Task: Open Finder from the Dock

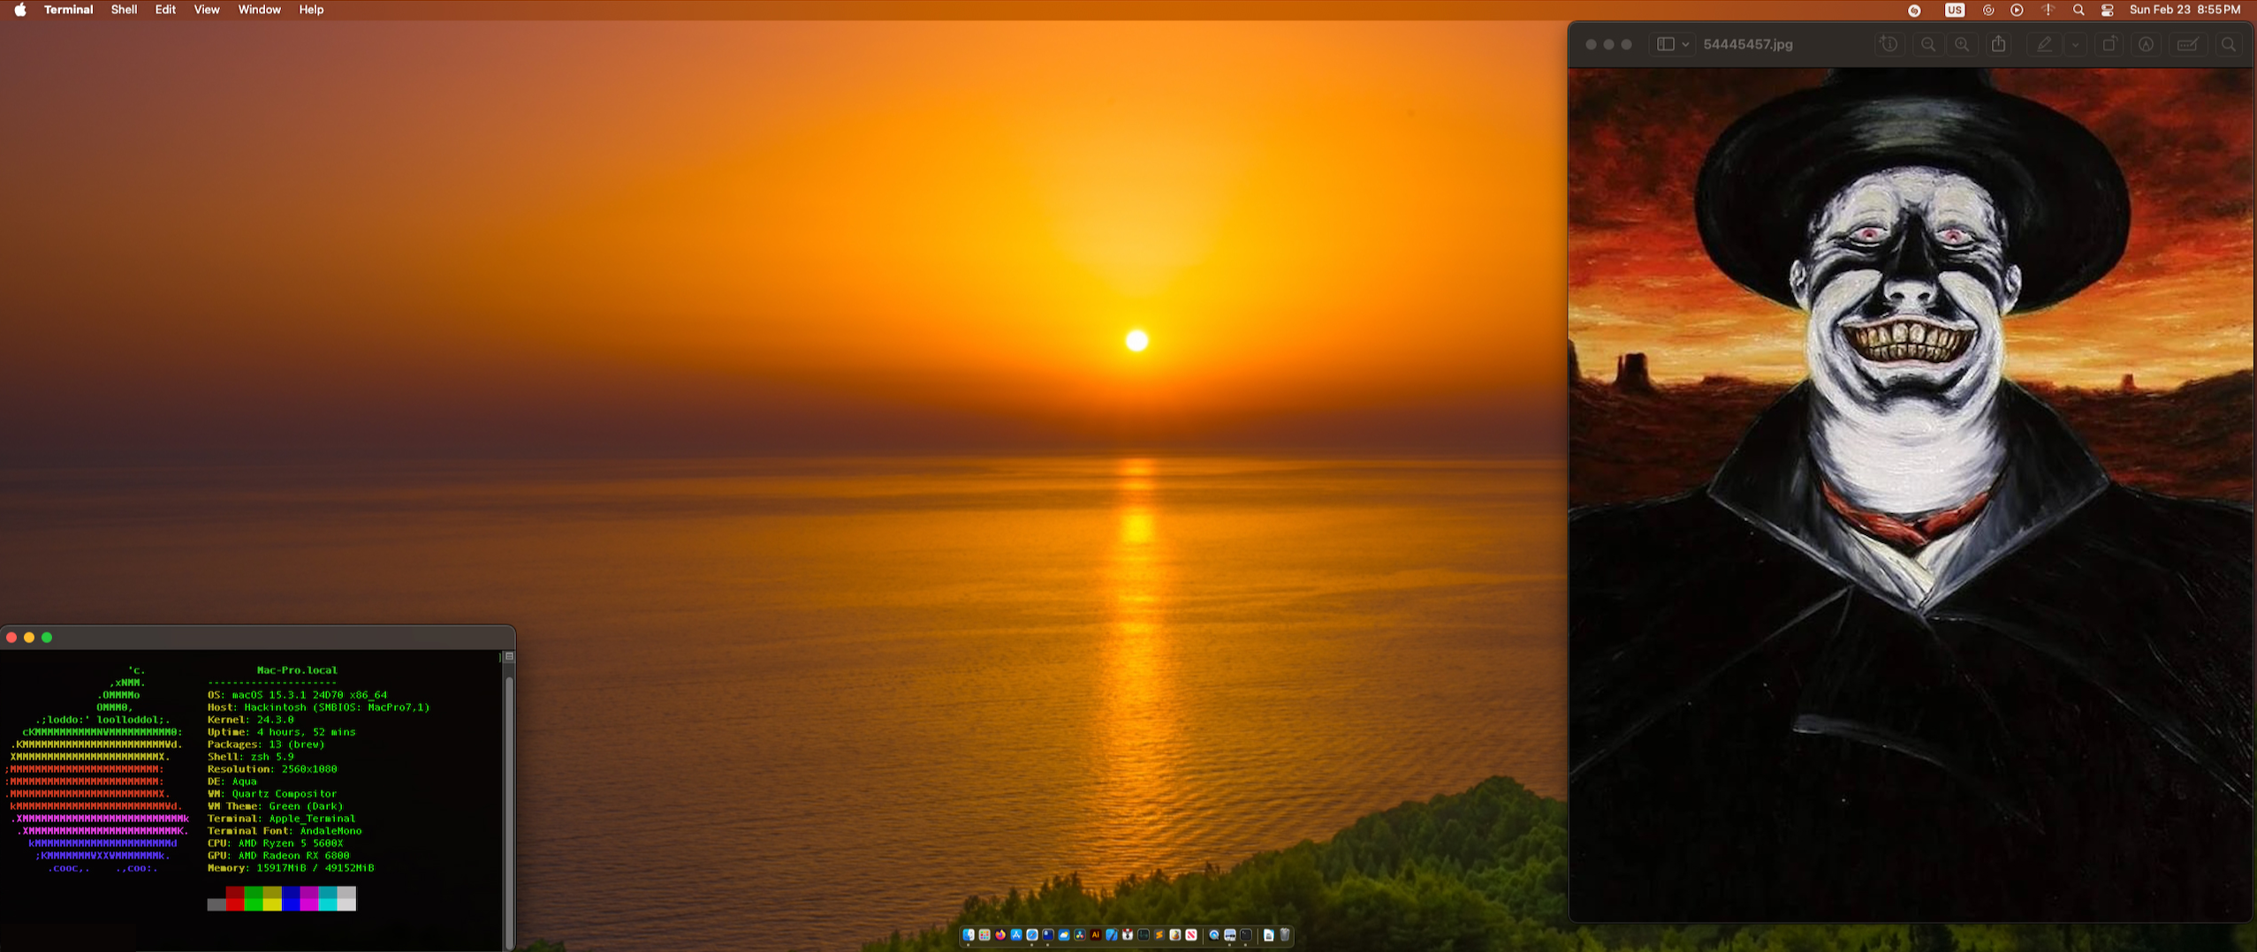Action: pyautogui.click(x=969, y=934)
